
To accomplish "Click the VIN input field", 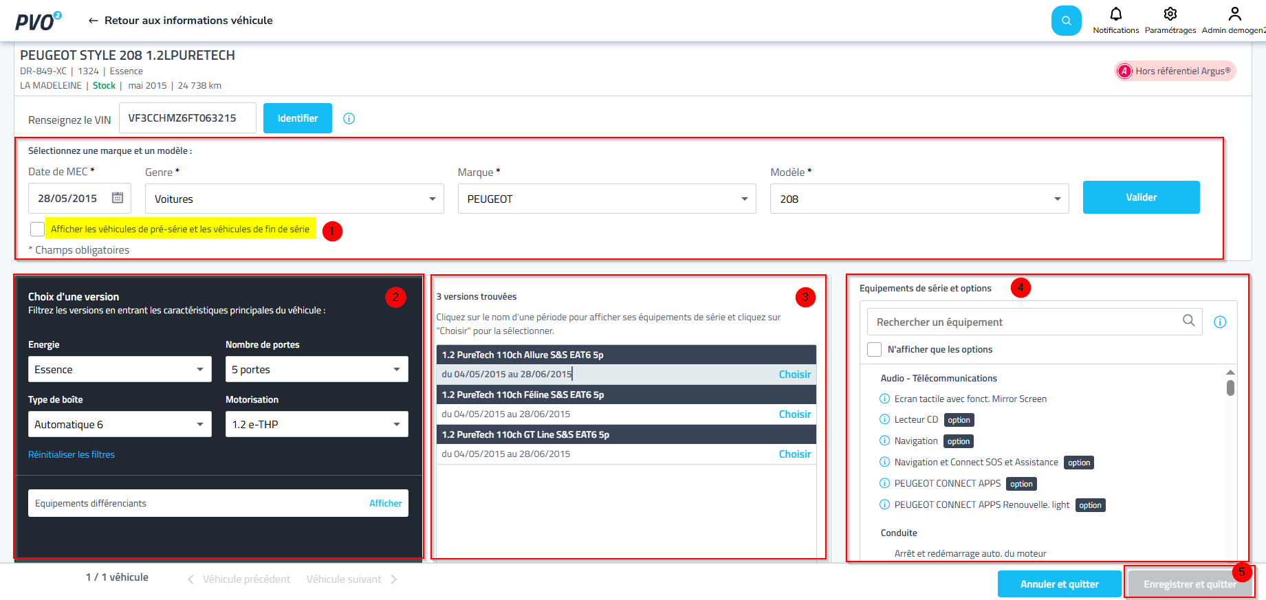I will [x=188, y=118].
